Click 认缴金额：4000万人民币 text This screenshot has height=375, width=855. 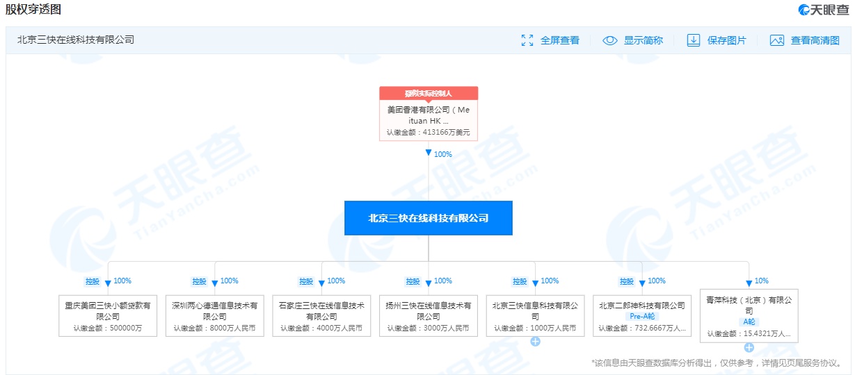321,328
